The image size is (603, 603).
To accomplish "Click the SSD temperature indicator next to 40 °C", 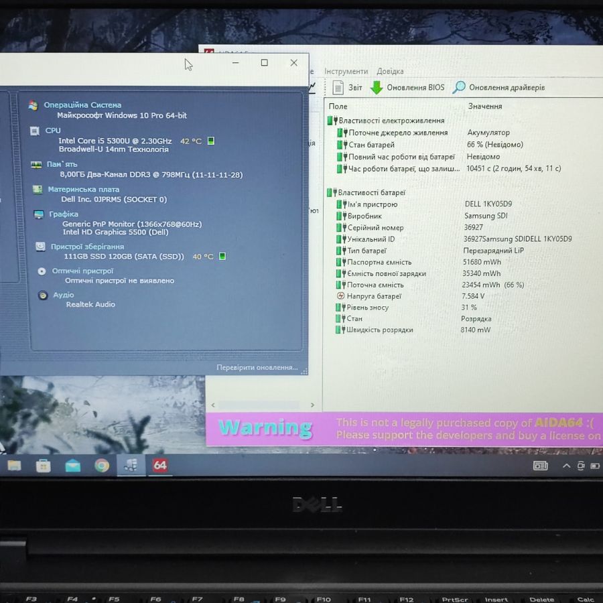I will [x=222, y=256].
